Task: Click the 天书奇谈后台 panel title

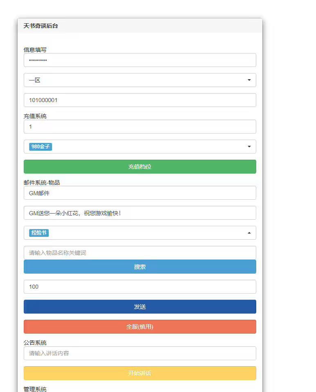Action: [x=41, y=26]
